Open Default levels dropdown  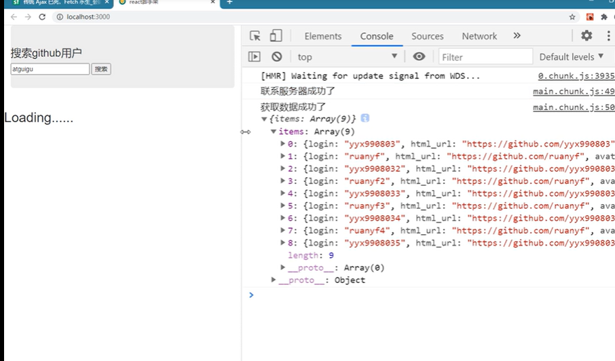click(x=572, y=57)
